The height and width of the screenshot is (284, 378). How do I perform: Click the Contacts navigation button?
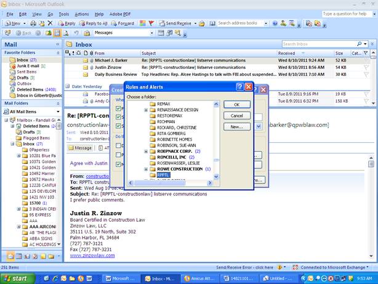[27, 256]
